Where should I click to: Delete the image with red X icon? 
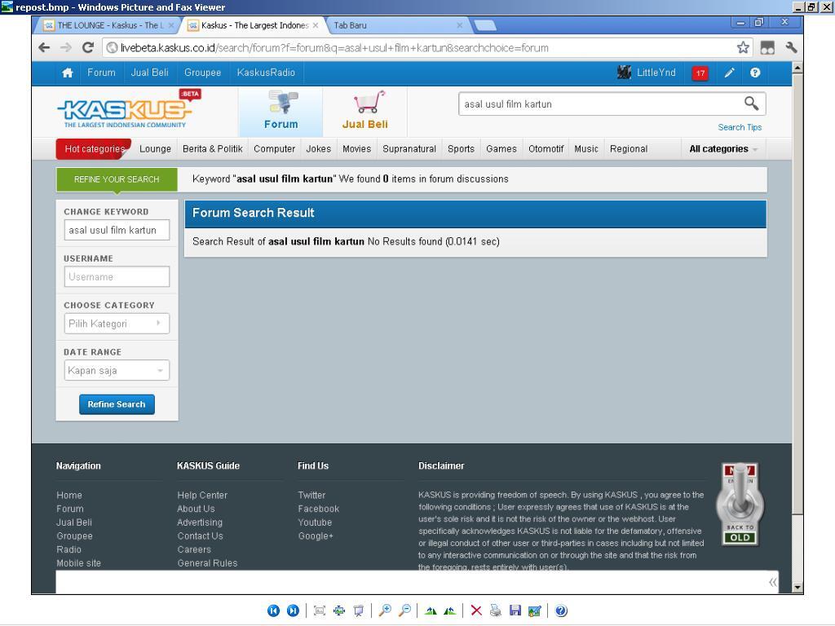tap(476, 611)
